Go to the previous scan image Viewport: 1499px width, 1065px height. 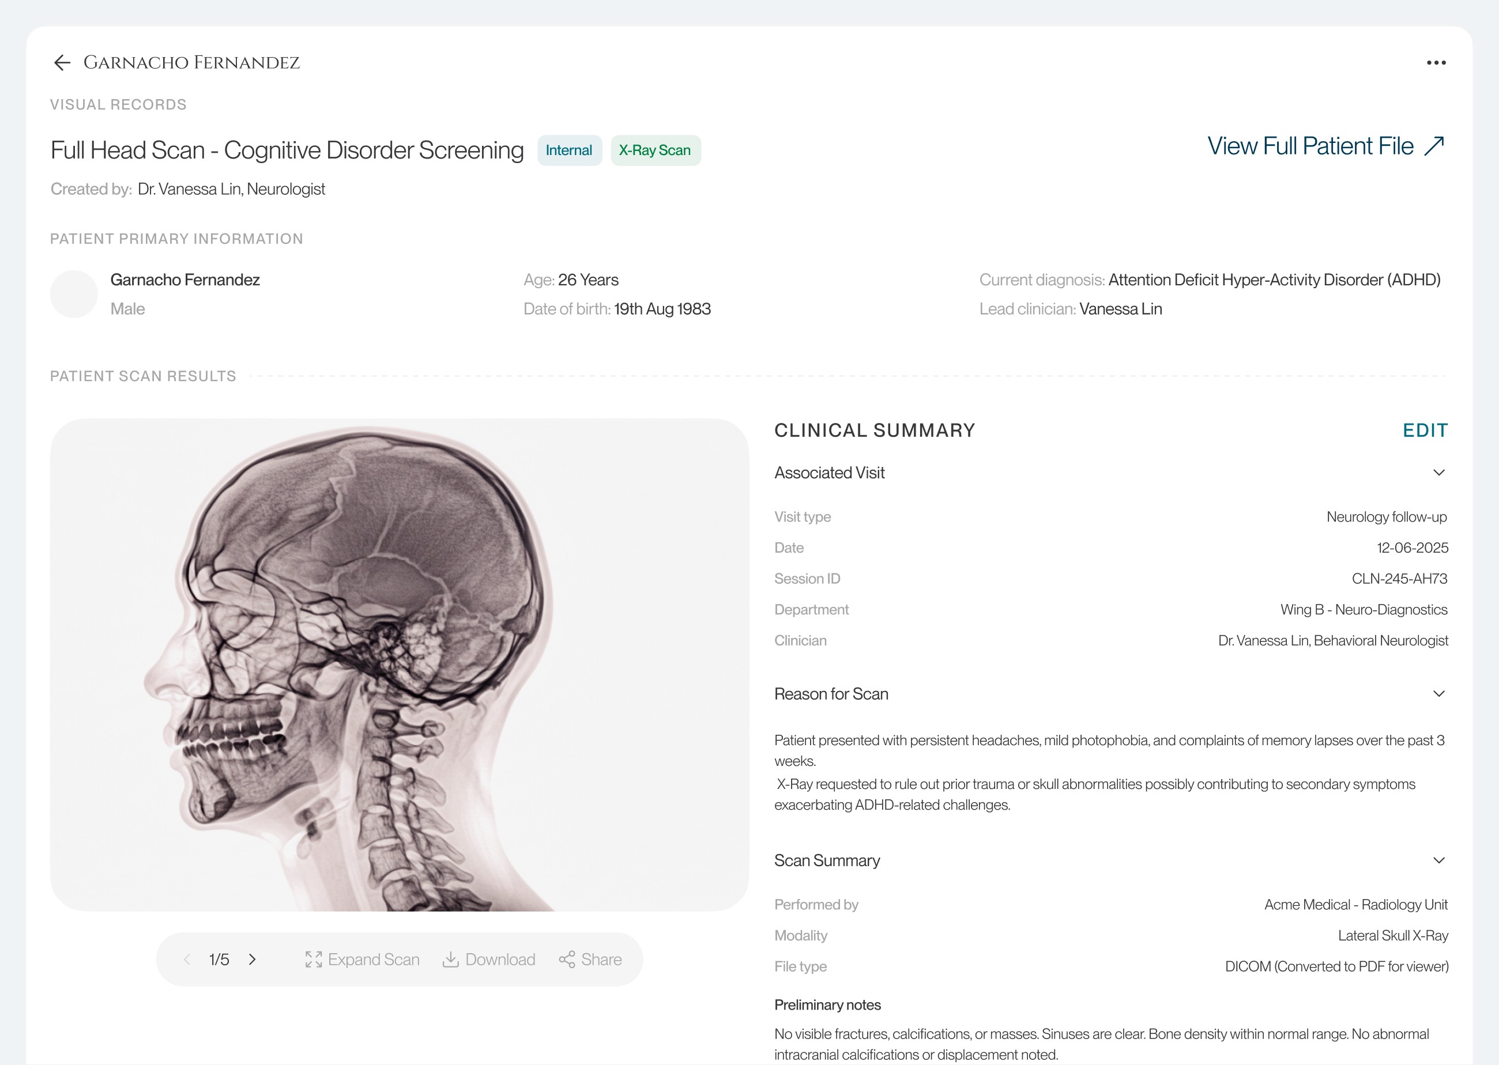[x=187, y=960]
